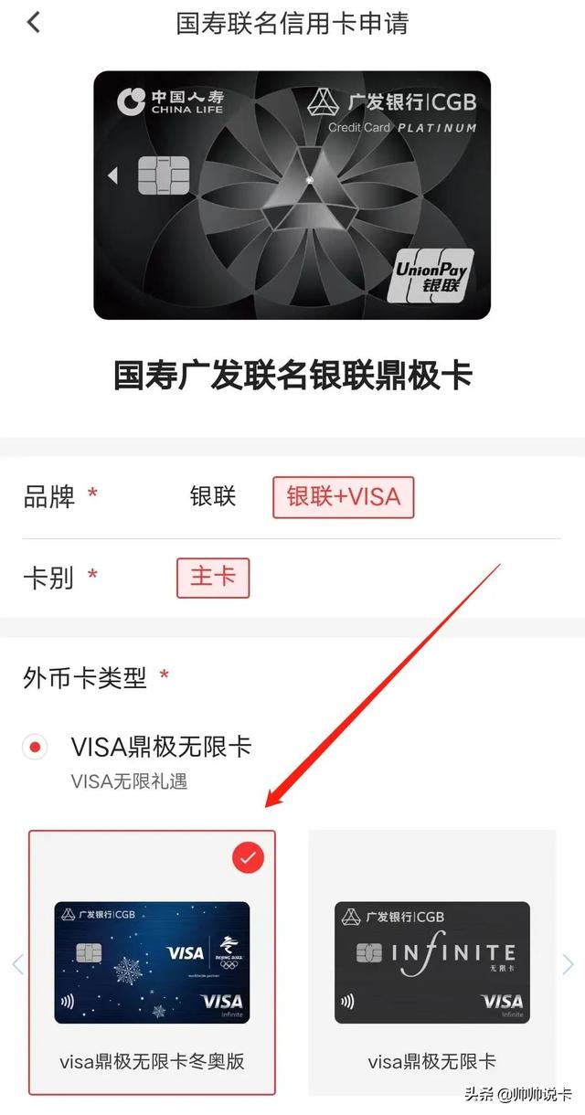Tap VISA Infinite logo on black card

(x=503, y=1004)
